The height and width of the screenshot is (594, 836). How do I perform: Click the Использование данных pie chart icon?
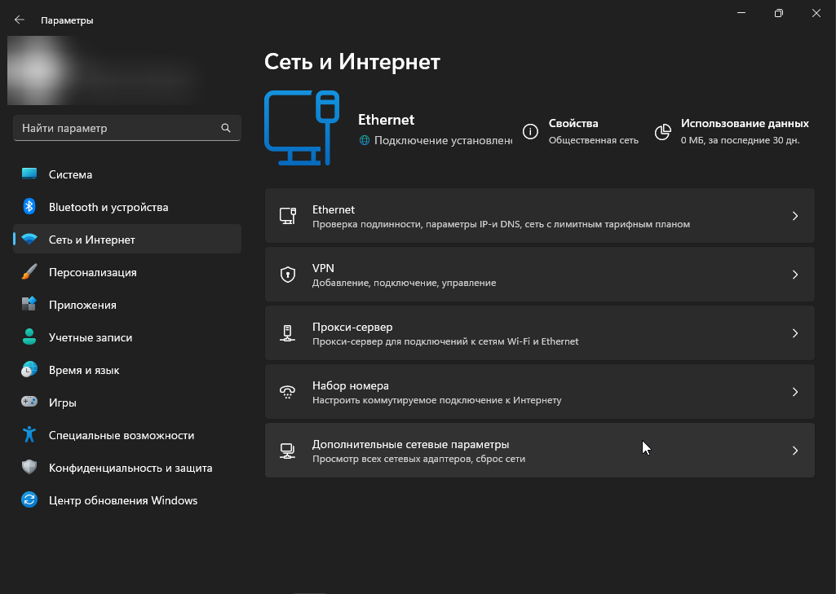tap(664, 132)
